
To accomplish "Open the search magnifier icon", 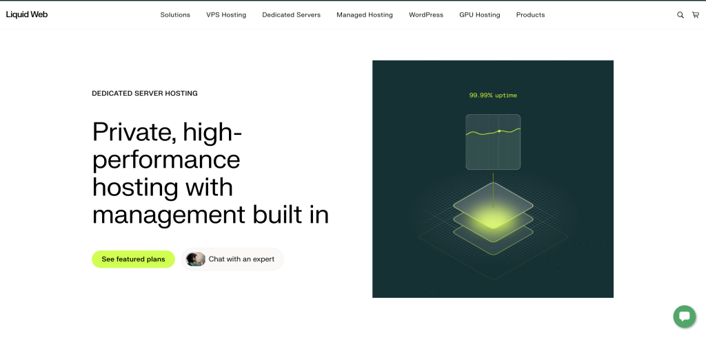I will point(680,15).
